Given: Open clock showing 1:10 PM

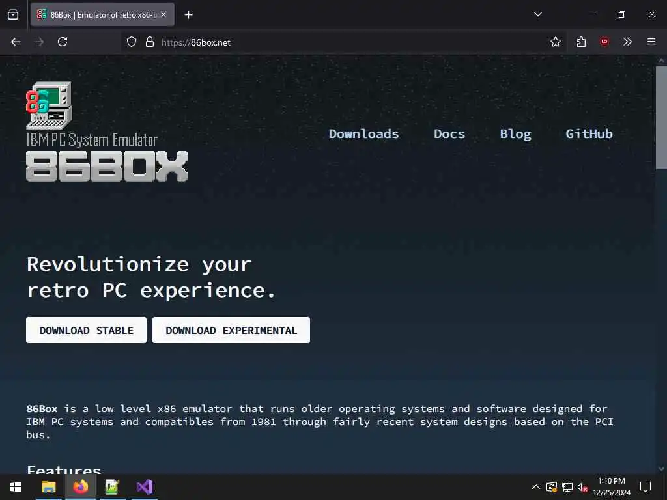Looking at the screenshot, I should click(x=612, y=487).
